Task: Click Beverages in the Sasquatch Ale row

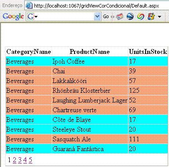Action: (x=20, y=140)
